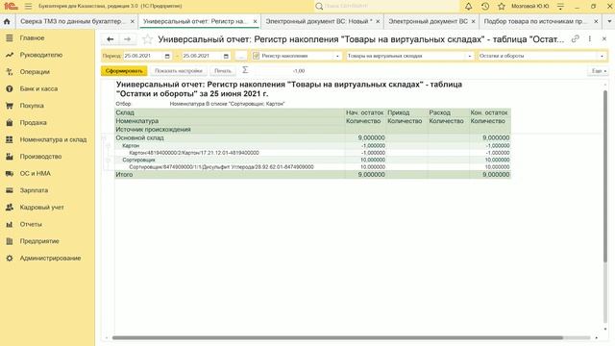This screenshot has height=346, width=615.
Task: Navigate back with the left arrow
Action: [x=110, y=39]
